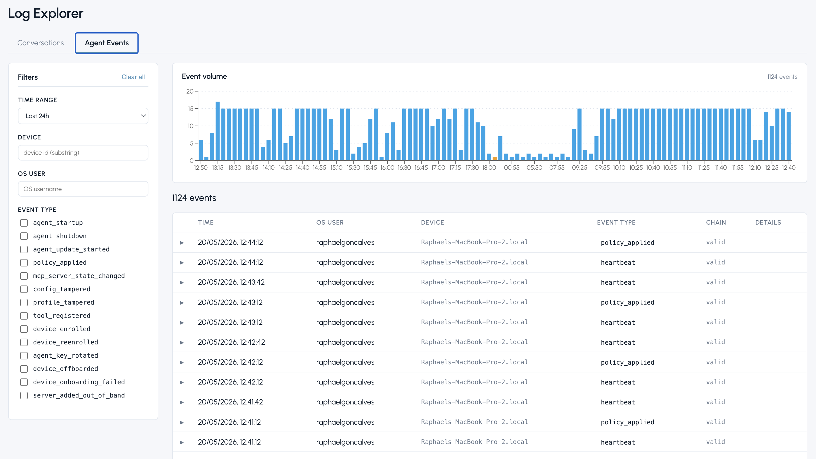
Task: Check the profile_tampered checkbox
Action: click(x=24, y=303)
